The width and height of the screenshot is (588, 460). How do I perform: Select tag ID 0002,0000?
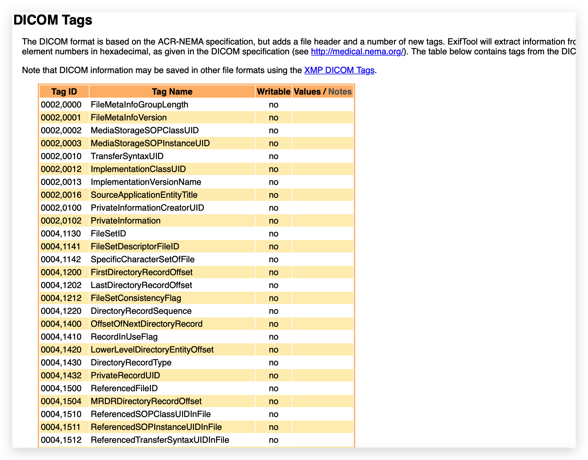coord(61,105)
